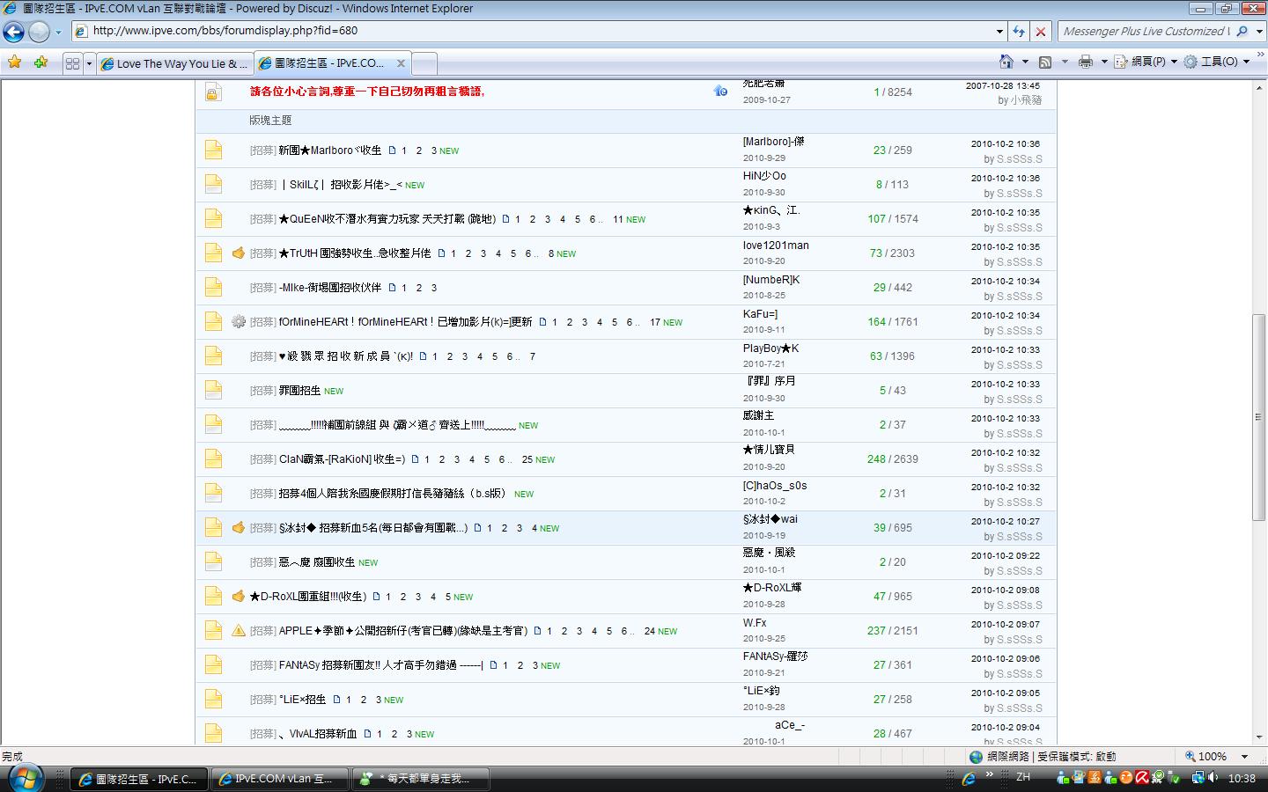This screenshot has width=1268, height=792.
Task: Go to the Home page icon
Action: click(x=1006, y=62)
